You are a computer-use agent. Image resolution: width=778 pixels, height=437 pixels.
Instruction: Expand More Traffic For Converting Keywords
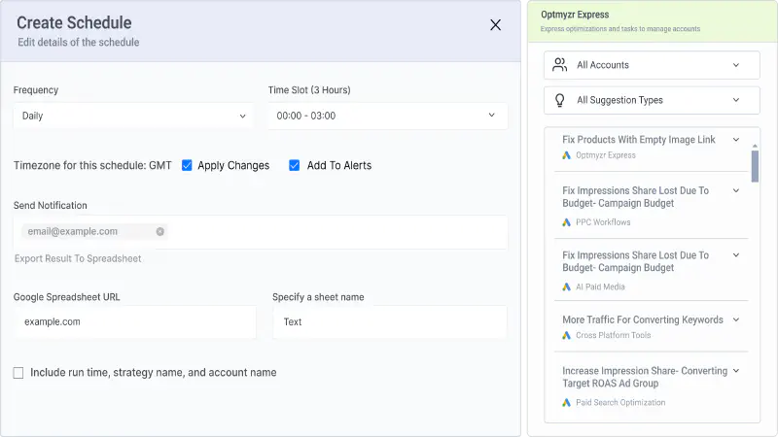point(736,319)
